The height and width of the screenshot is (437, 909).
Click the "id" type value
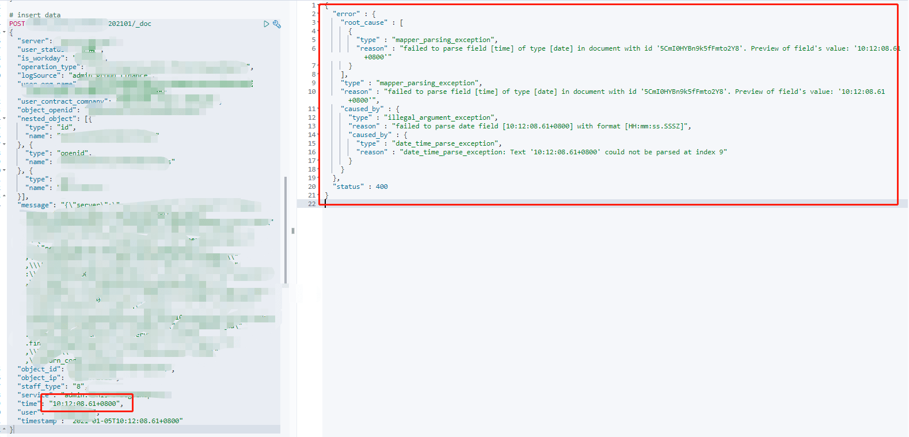point(64,127)
